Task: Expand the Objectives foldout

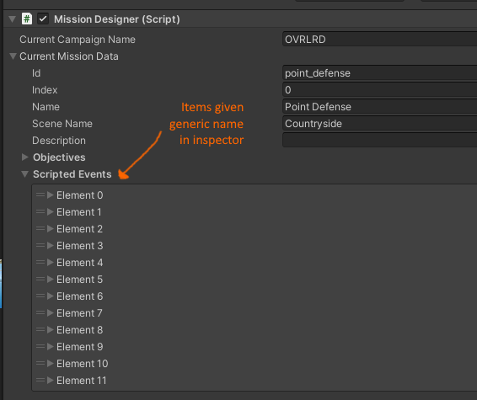Action: (x=25, y=157)
